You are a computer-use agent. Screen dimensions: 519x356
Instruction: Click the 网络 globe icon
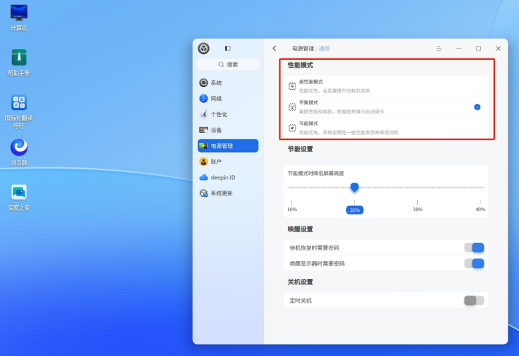204,98
